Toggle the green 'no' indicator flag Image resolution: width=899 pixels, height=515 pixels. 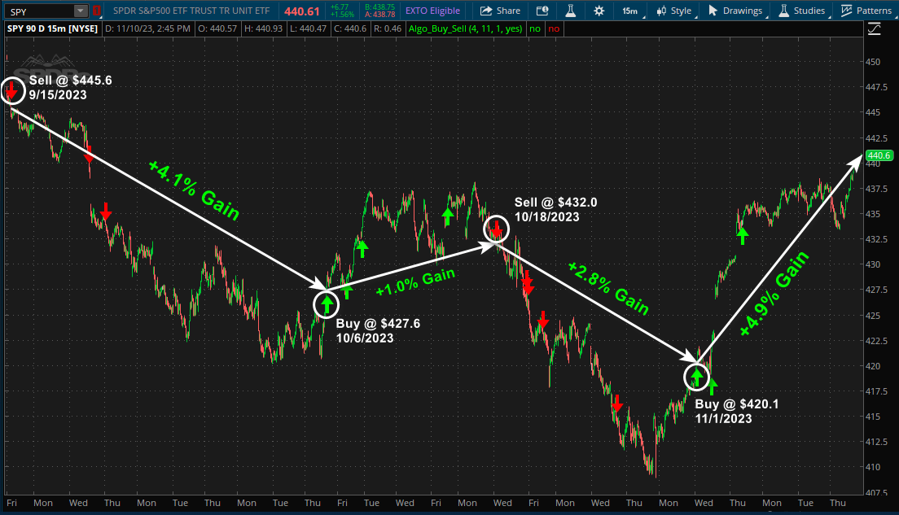coord(536,28)
